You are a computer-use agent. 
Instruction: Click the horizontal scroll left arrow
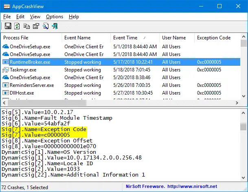coord(4,103)
